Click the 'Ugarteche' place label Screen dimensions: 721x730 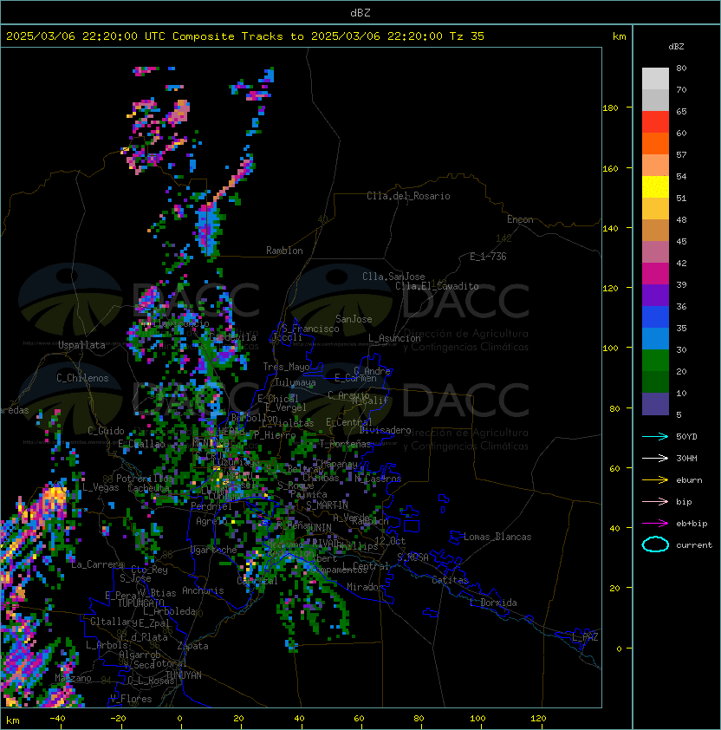click(214, 550)
